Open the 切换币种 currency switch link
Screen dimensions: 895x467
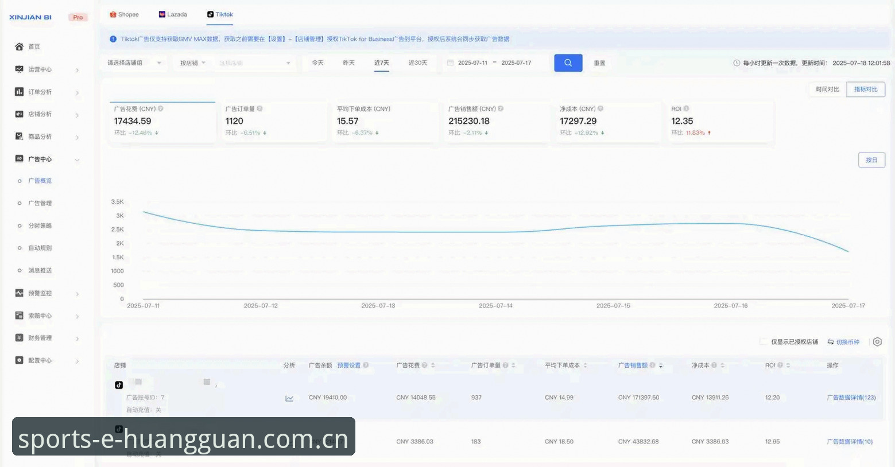tap(843, 342)
